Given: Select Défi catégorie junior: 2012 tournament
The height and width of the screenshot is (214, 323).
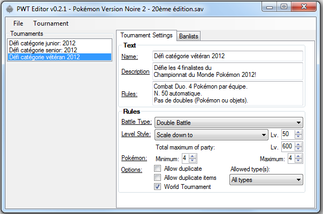Looking at the screenshot, I should (x=59, y=43).
